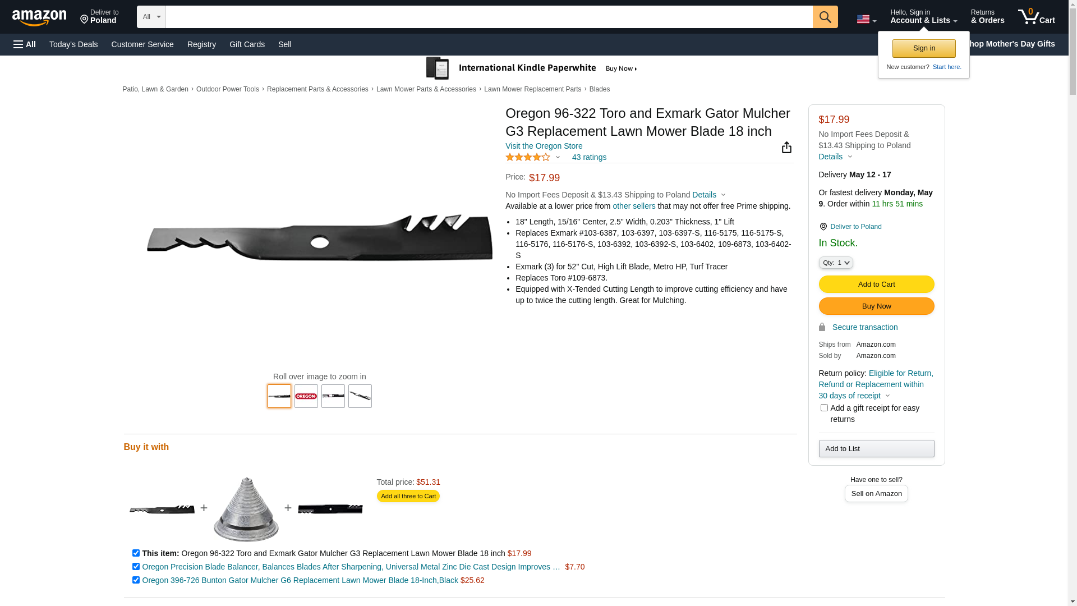Click the star rating icon
This screenshot has height=606, width=1077.
(528, 157)
